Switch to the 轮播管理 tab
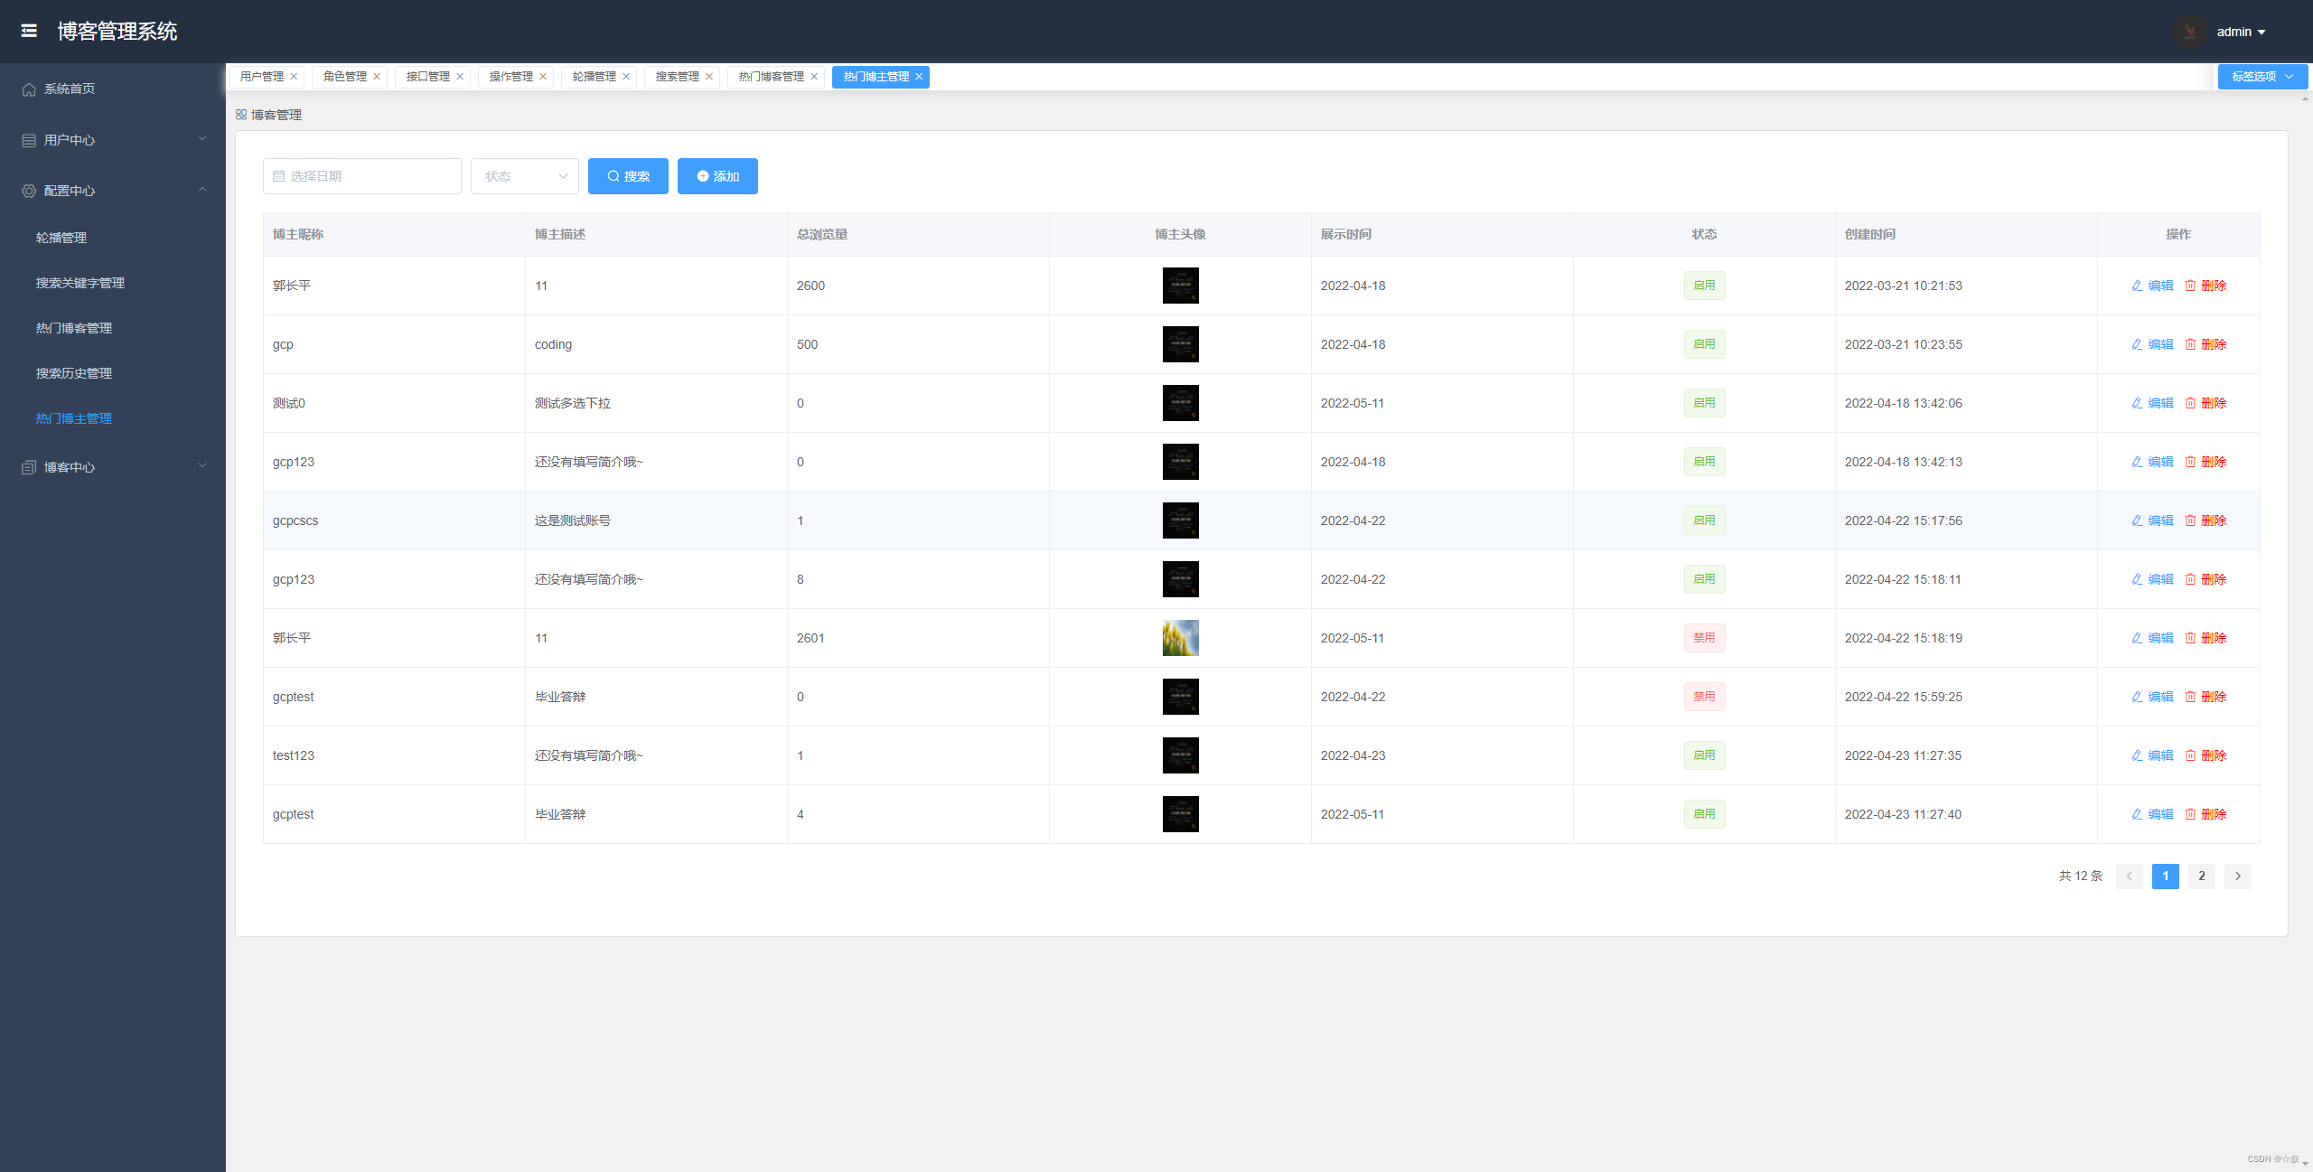The width and height of the screenshot is (2313, 1172). (594, 77)
